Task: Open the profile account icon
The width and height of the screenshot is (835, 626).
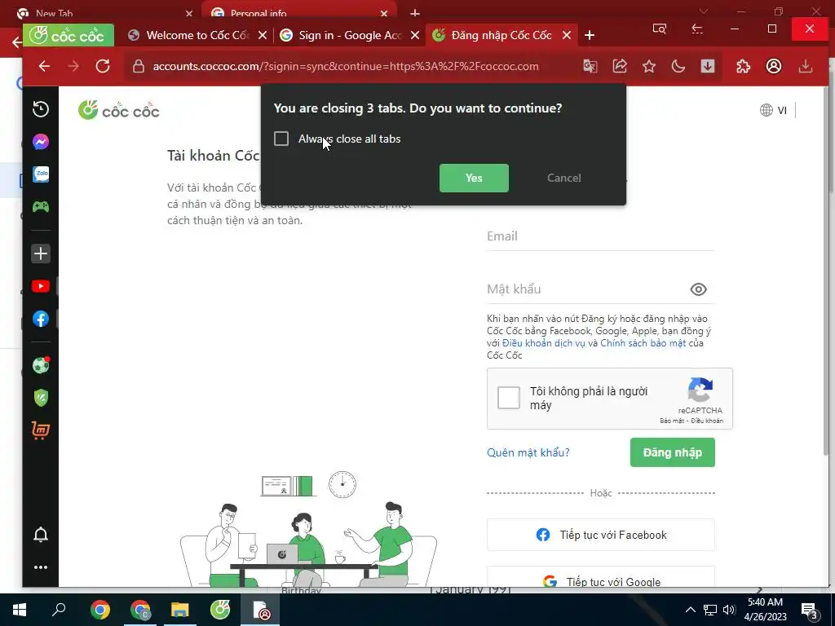Action: (774, 66)
